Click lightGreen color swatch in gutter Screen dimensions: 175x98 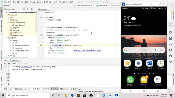click(x=41, y=45)
